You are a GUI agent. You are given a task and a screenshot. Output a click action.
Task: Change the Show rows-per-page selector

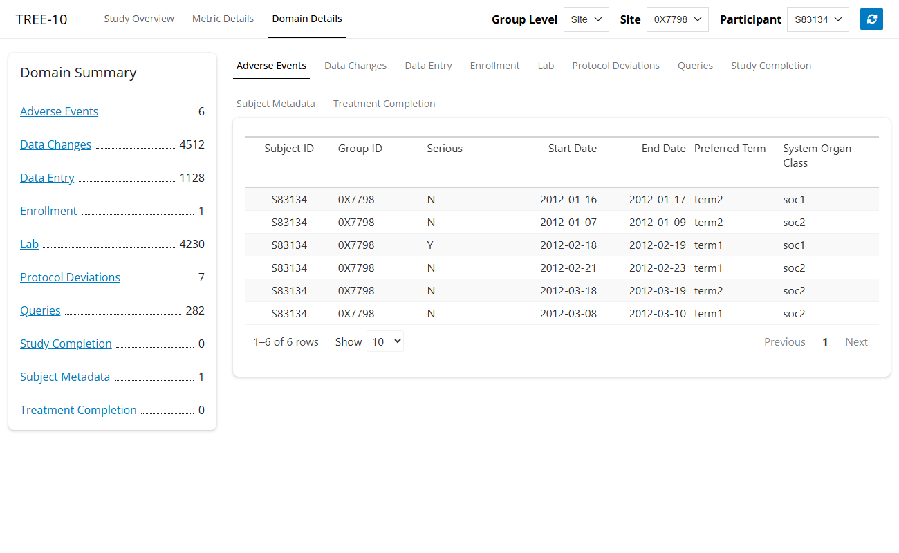tap(385, 341)
